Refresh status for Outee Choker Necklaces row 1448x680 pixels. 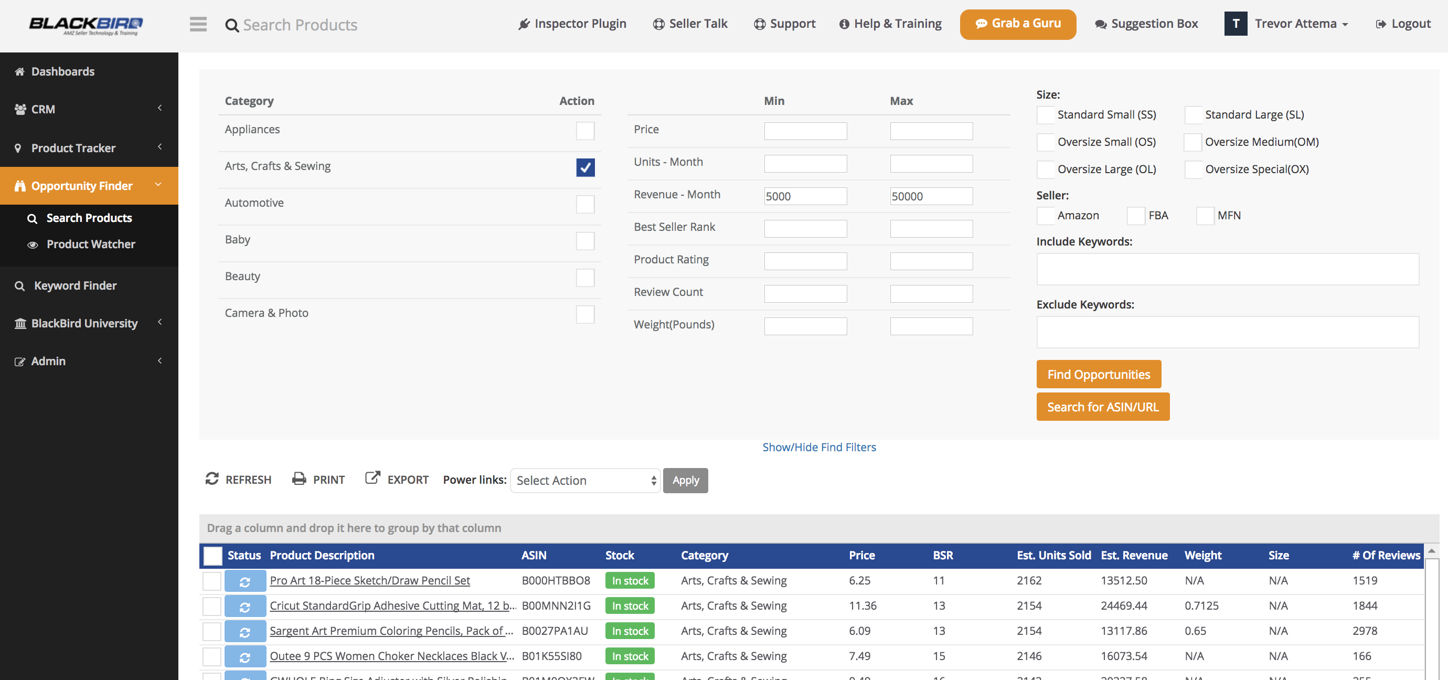(x=245, y=657)
